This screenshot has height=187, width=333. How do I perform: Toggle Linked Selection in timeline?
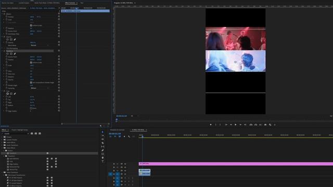coord(120,137)
